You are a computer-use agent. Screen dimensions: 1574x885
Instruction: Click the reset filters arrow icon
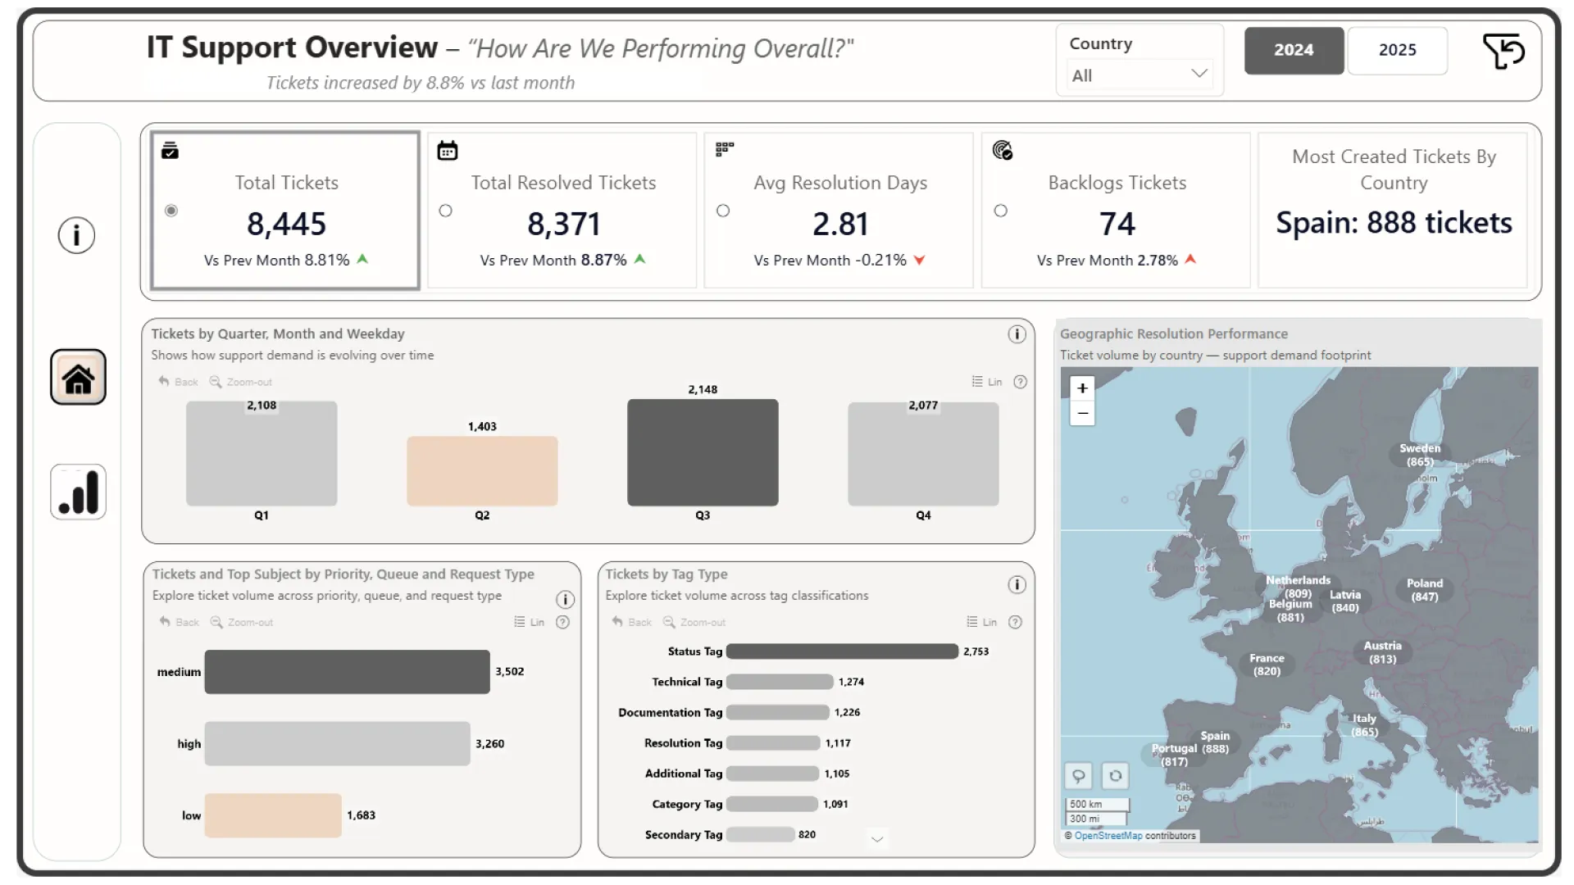pyautogui.click(x=1503, y=51)
